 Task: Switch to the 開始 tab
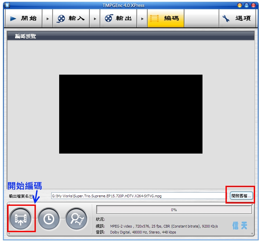[24, 18]
